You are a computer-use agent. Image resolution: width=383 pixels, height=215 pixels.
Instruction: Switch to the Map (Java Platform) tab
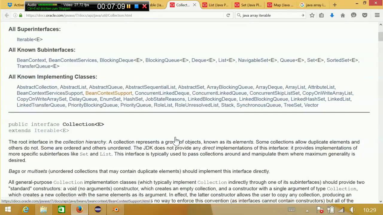280,5
